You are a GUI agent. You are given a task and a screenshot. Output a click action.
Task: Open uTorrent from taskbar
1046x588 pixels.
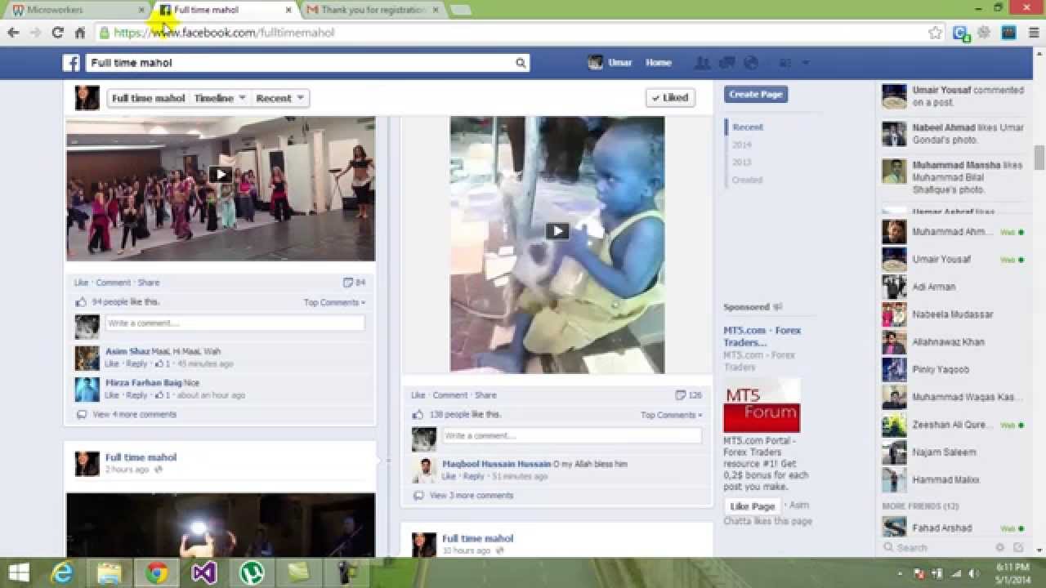[252, 572]
